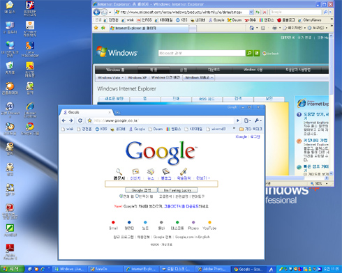Open IE Tools menu dropdown

[x=318, y=28]
